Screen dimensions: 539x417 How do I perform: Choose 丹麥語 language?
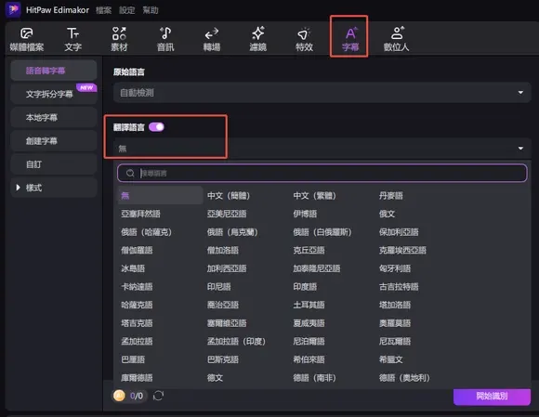coord(391,195)
